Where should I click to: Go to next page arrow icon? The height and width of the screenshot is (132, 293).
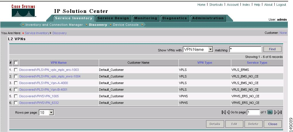click(x=275, y=112)
